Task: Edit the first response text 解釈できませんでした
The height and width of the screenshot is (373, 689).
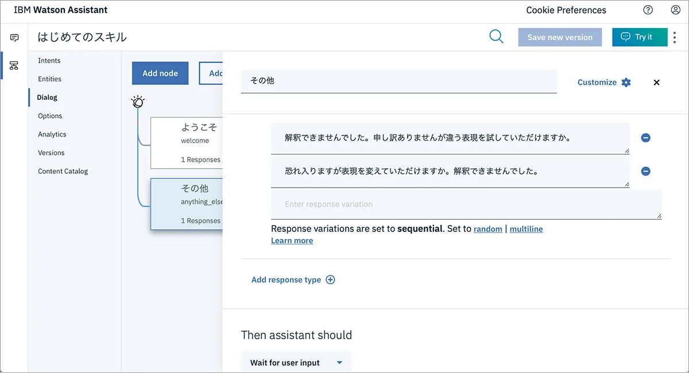Action: 450,138
